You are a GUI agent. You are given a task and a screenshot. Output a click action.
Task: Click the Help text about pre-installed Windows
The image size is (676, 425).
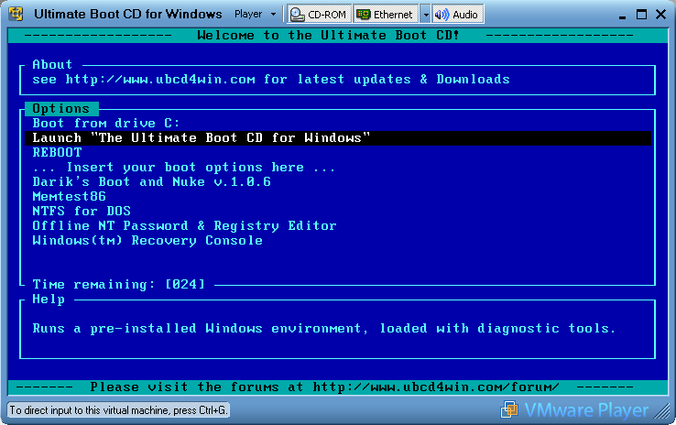pos(323,329)
